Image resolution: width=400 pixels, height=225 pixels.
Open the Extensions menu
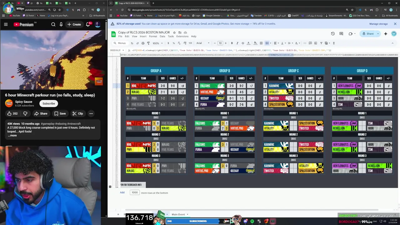point(182,36)
